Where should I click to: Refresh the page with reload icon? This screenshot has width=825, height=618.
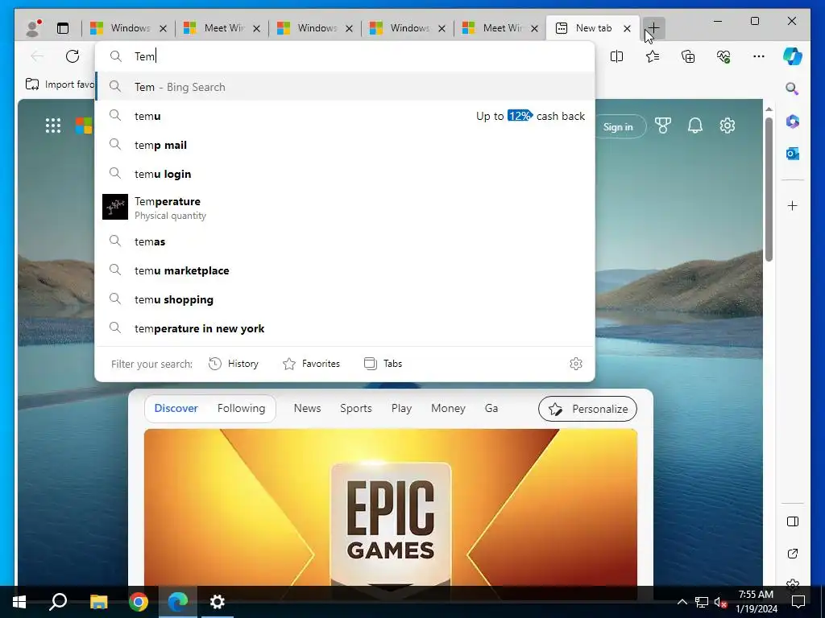[73, 56]
